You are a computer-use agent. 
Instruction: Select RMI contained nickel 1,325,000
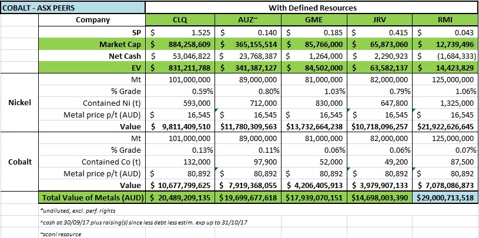point(445,103)
